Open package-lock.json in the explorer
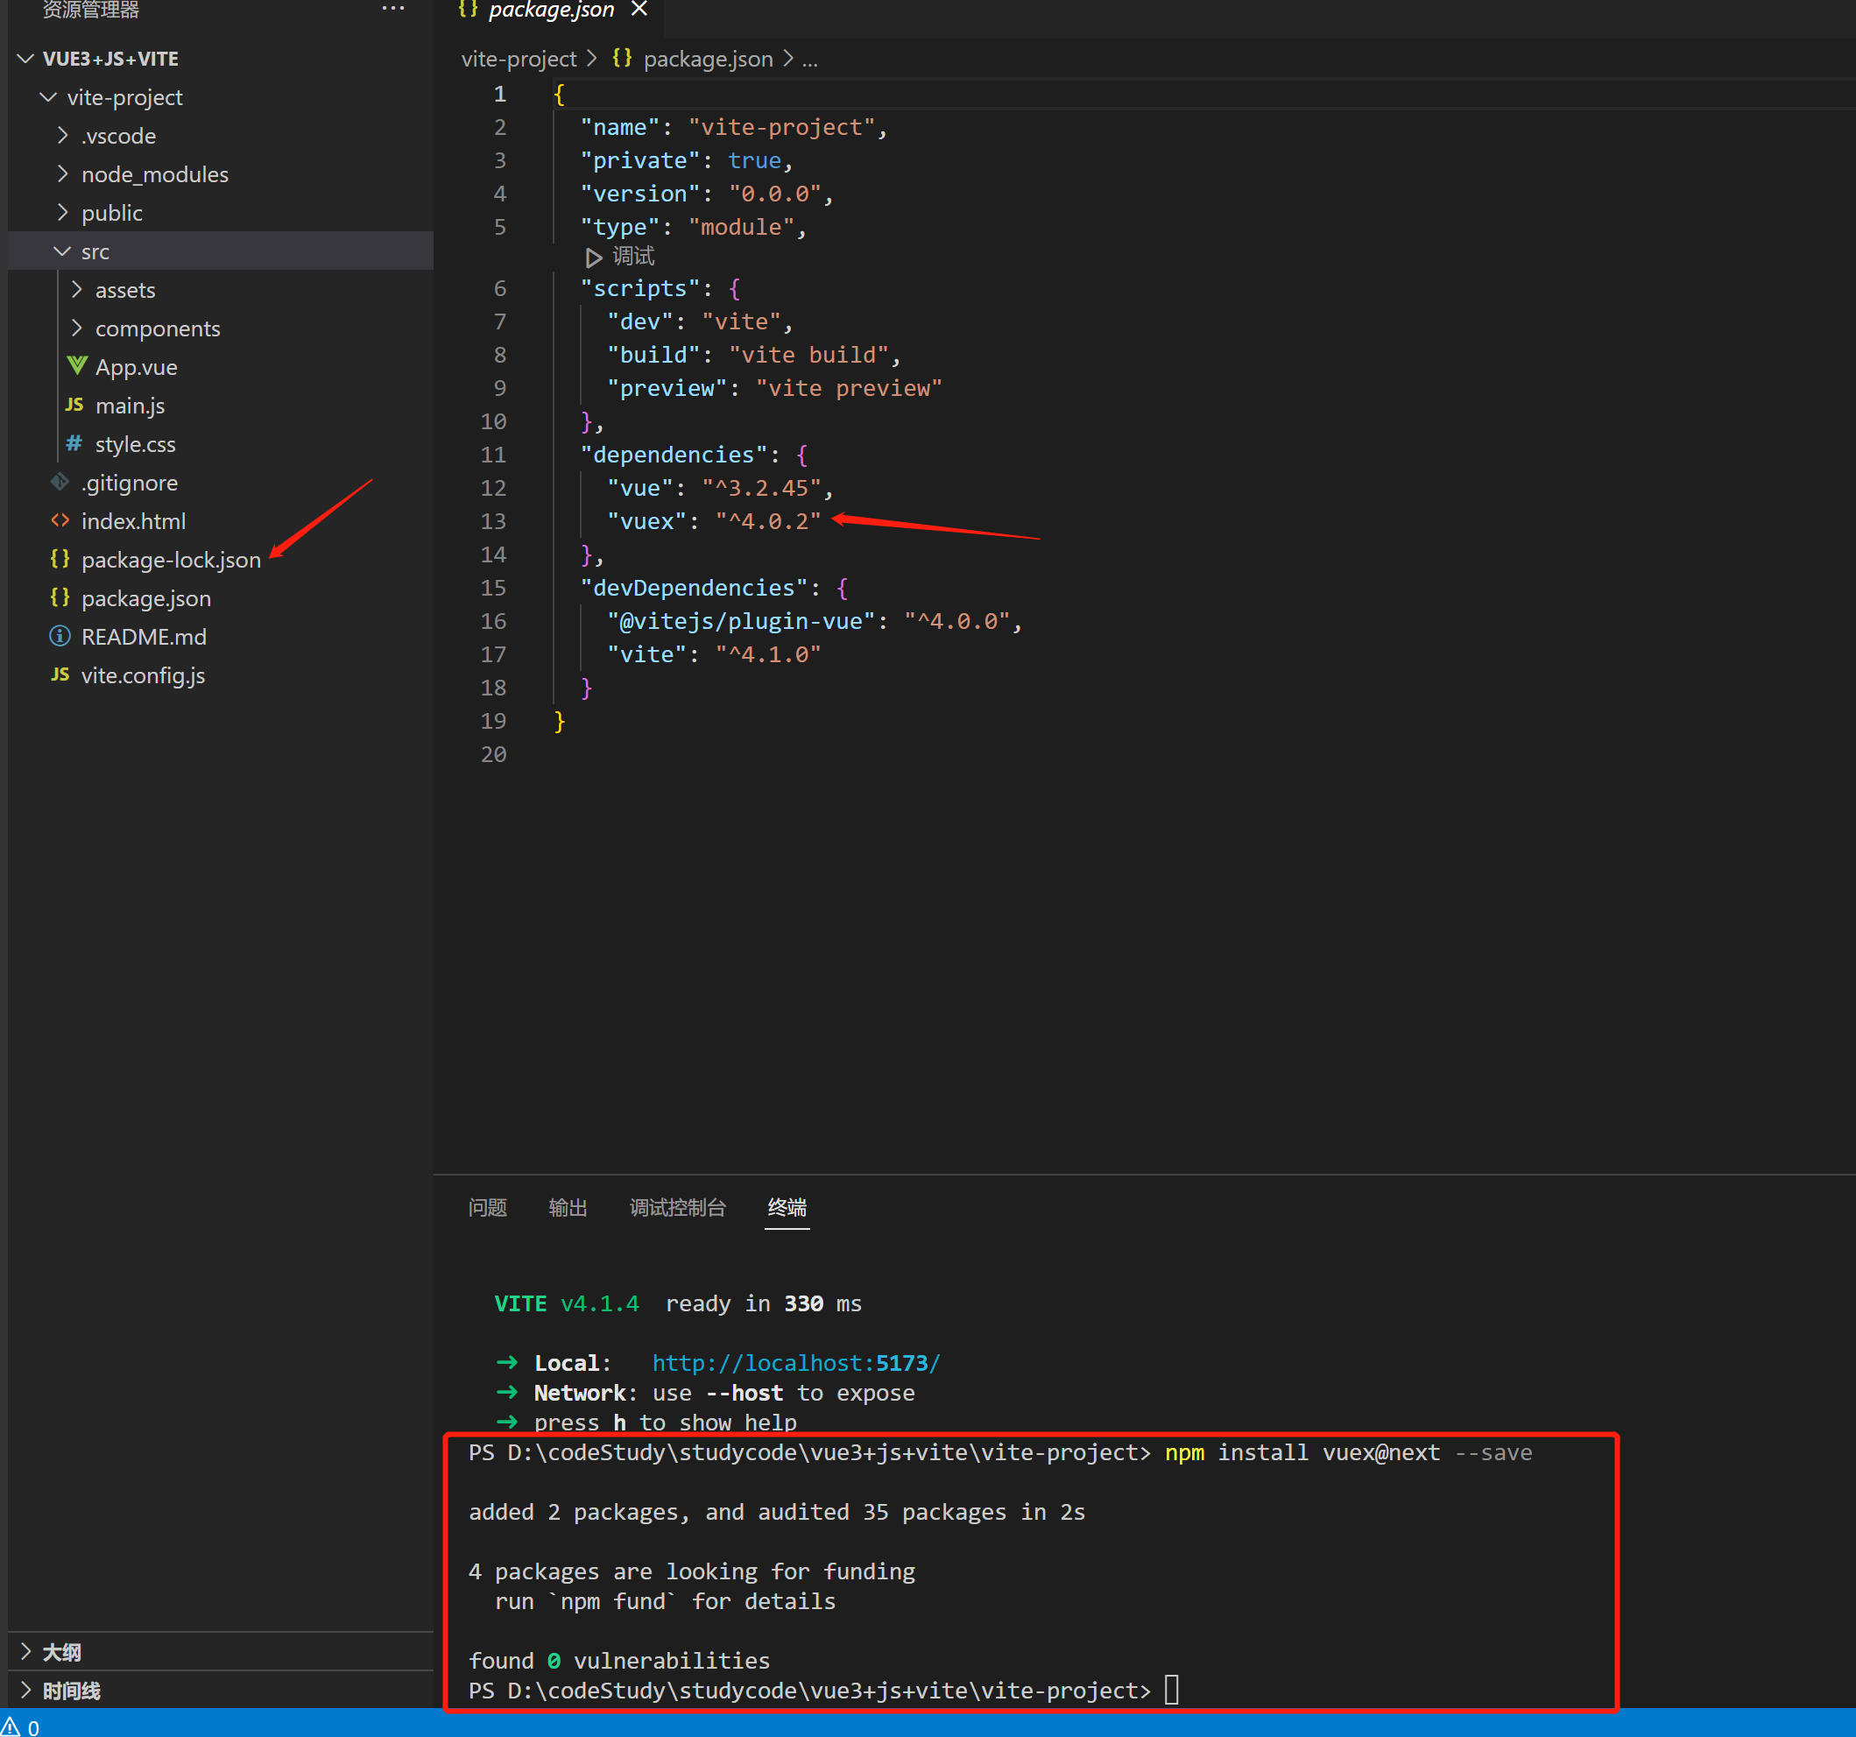 tap(170, 560)
